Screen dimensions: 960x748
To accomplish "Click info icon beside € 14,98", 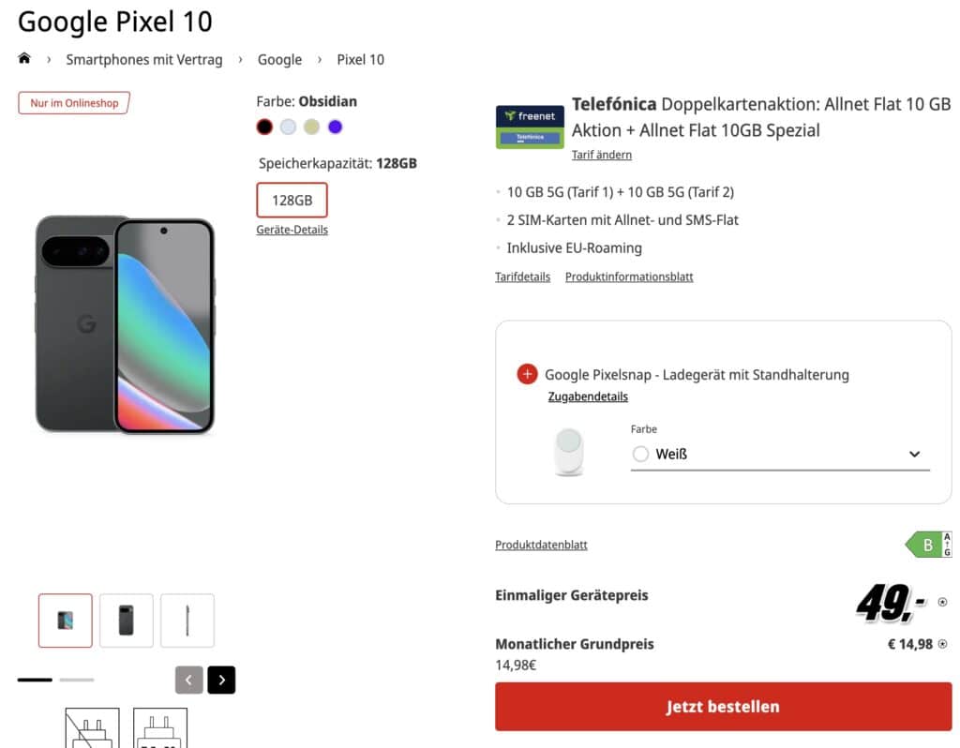I will click(x=942, y=644).
